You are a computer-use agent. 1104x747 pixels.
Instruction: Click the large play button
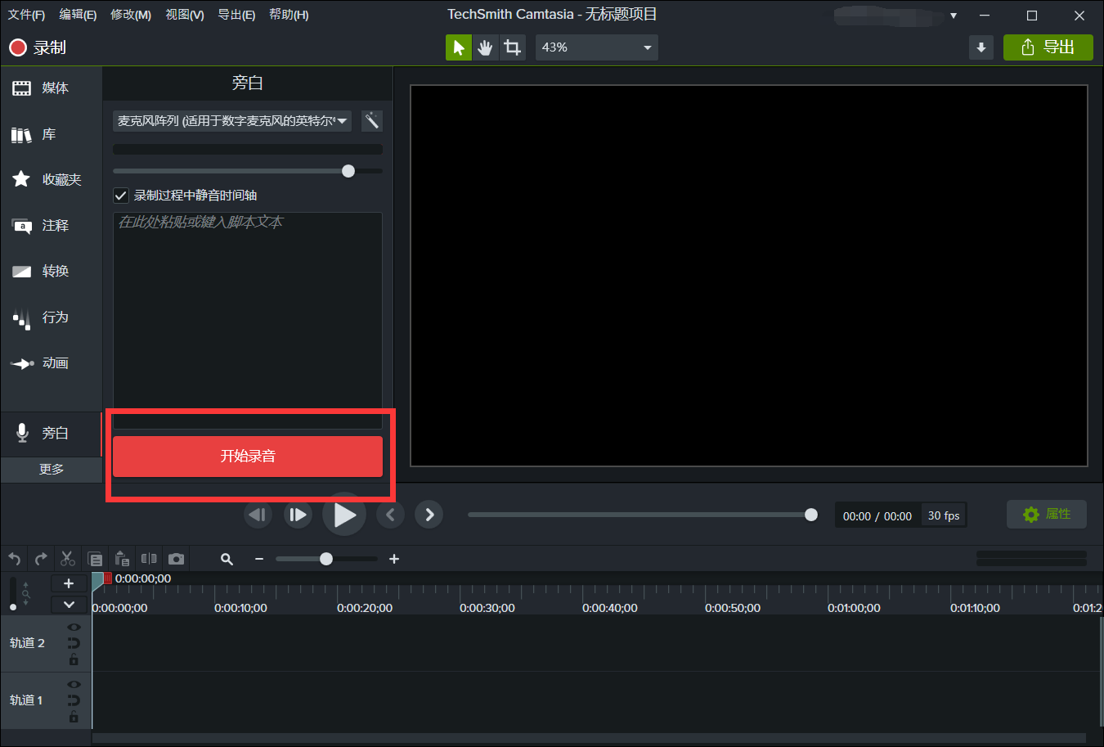tap(344, 515)
